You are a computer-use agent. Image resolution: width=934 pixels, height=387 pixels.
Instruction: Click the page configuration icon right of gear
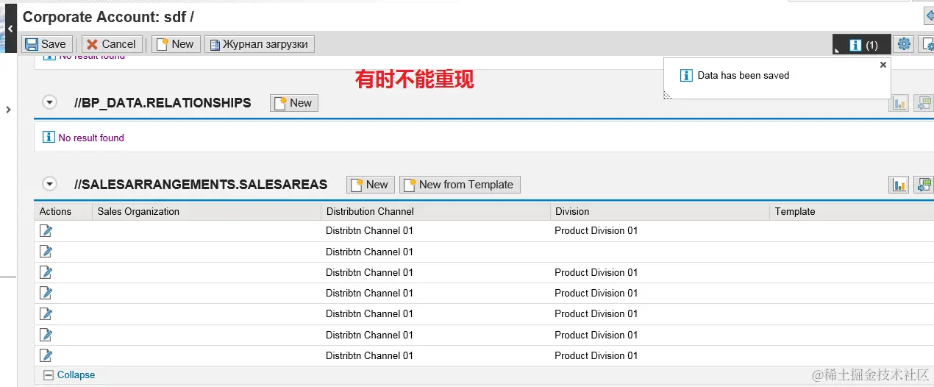(x=926, y=44)
